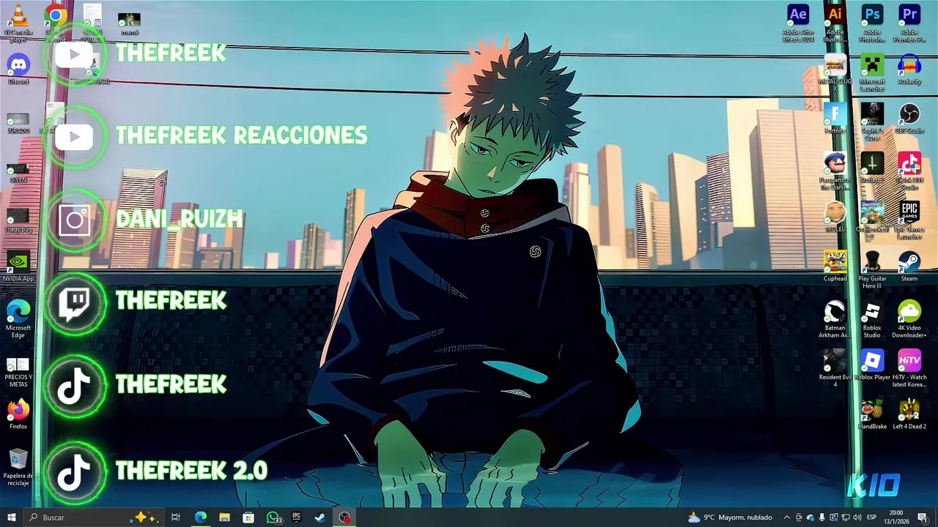
Task: Open the Overcooked! 2 game icon
Action: [872, 220]
